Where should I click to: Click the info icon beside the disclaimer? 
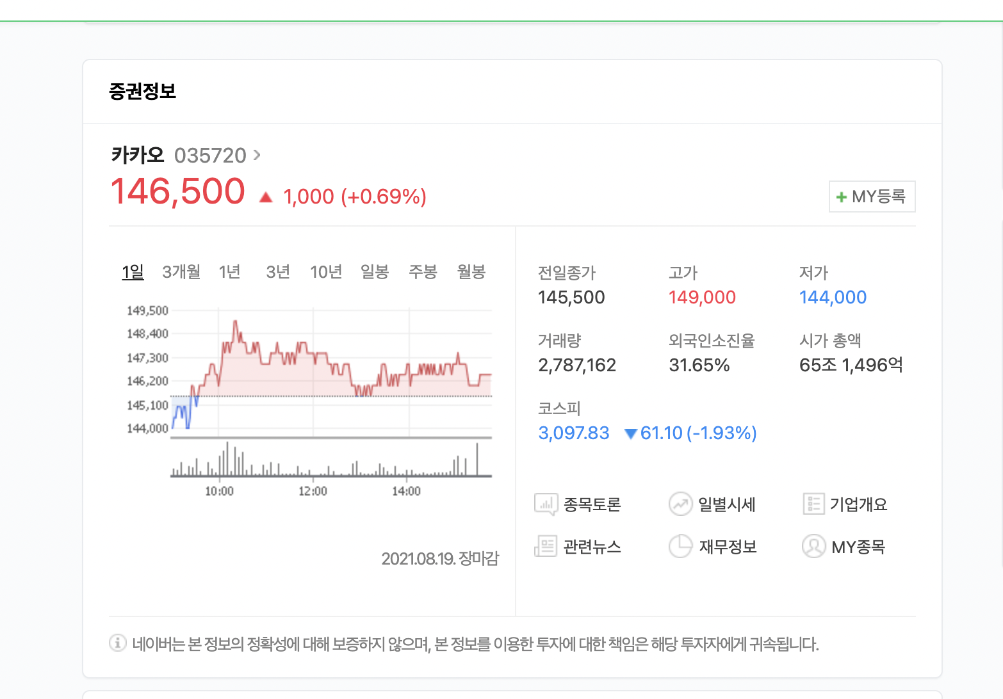118,643
